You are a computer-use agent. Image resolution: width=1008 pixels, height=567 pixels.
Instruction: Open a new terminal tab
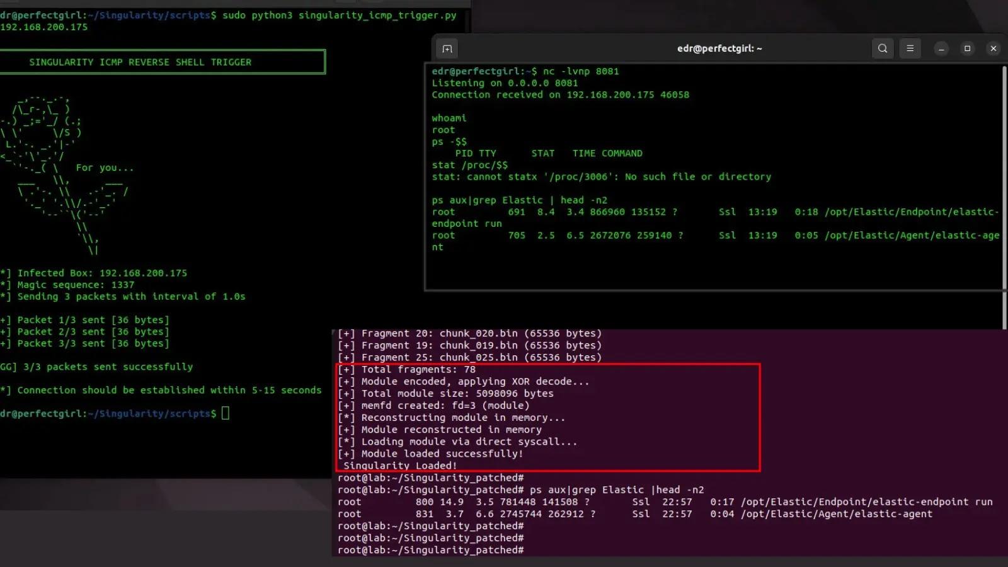click(447, 49)
